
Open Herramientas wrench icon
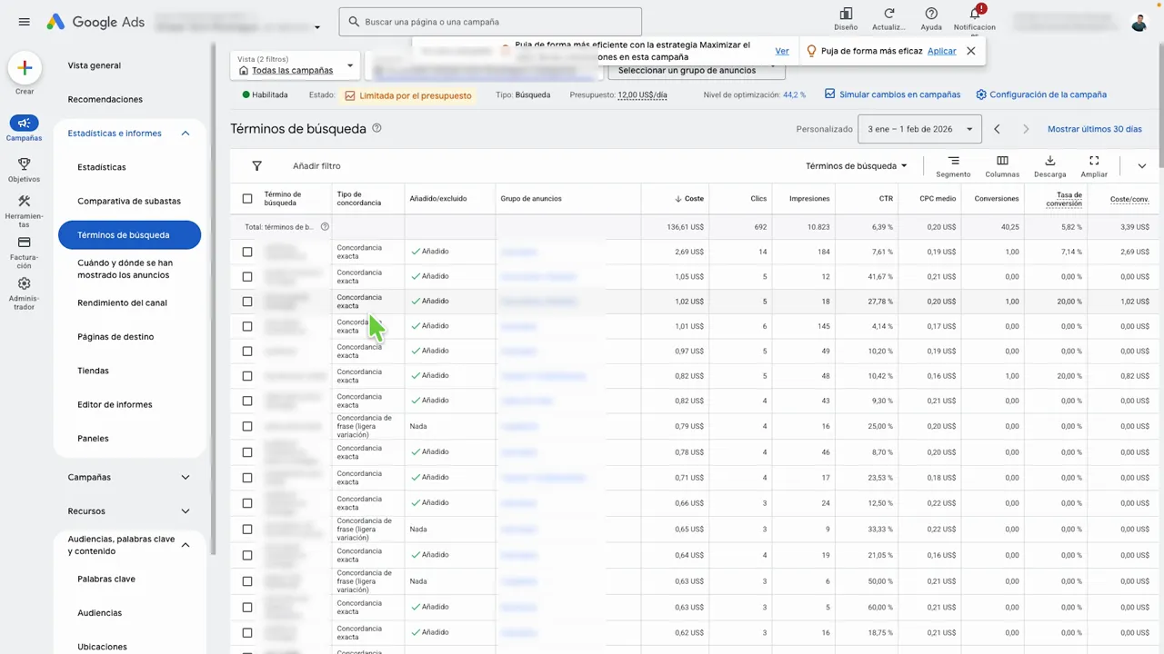coord(25,210)
